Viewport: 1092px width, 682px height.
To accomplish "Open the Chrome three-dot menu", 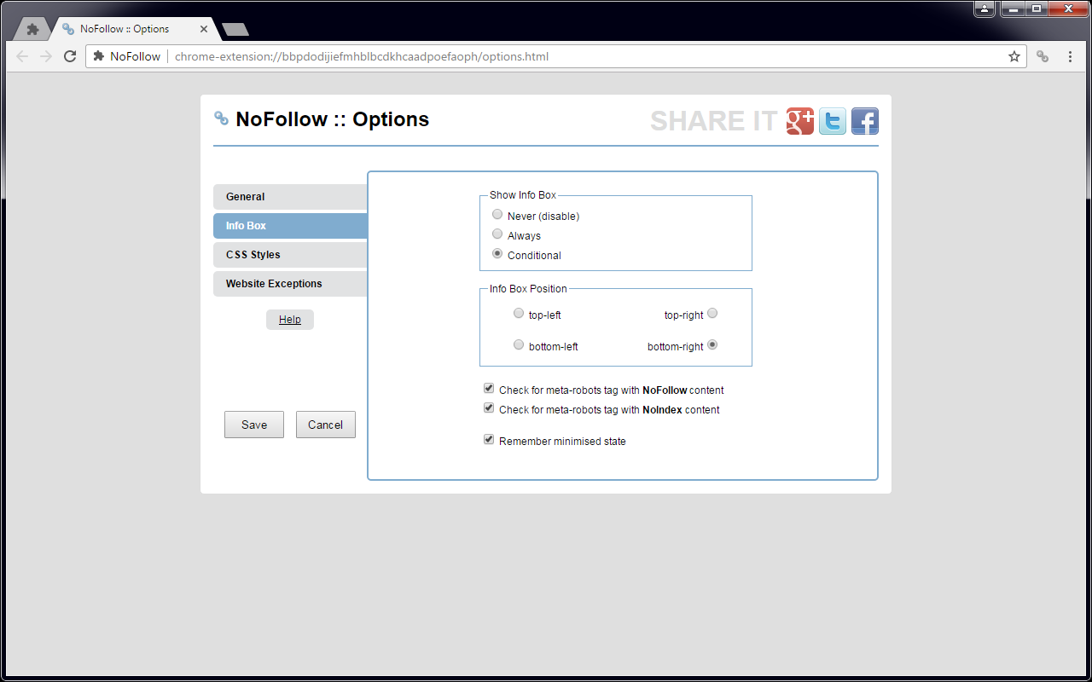I will 1070,56.
